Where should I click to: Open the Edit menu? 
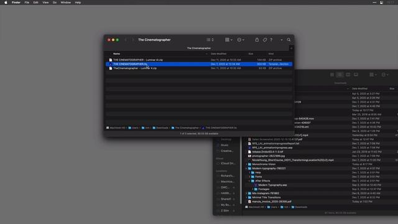pos(36,2)
